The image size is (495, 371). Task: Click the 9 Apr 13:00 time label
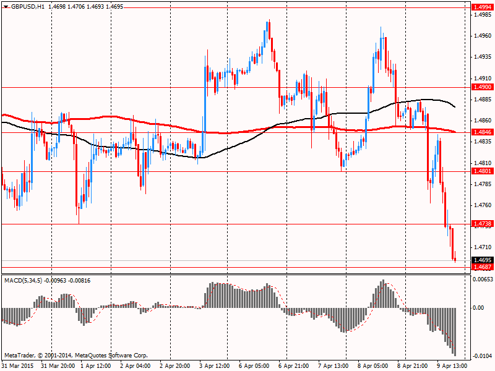[452, 366]
